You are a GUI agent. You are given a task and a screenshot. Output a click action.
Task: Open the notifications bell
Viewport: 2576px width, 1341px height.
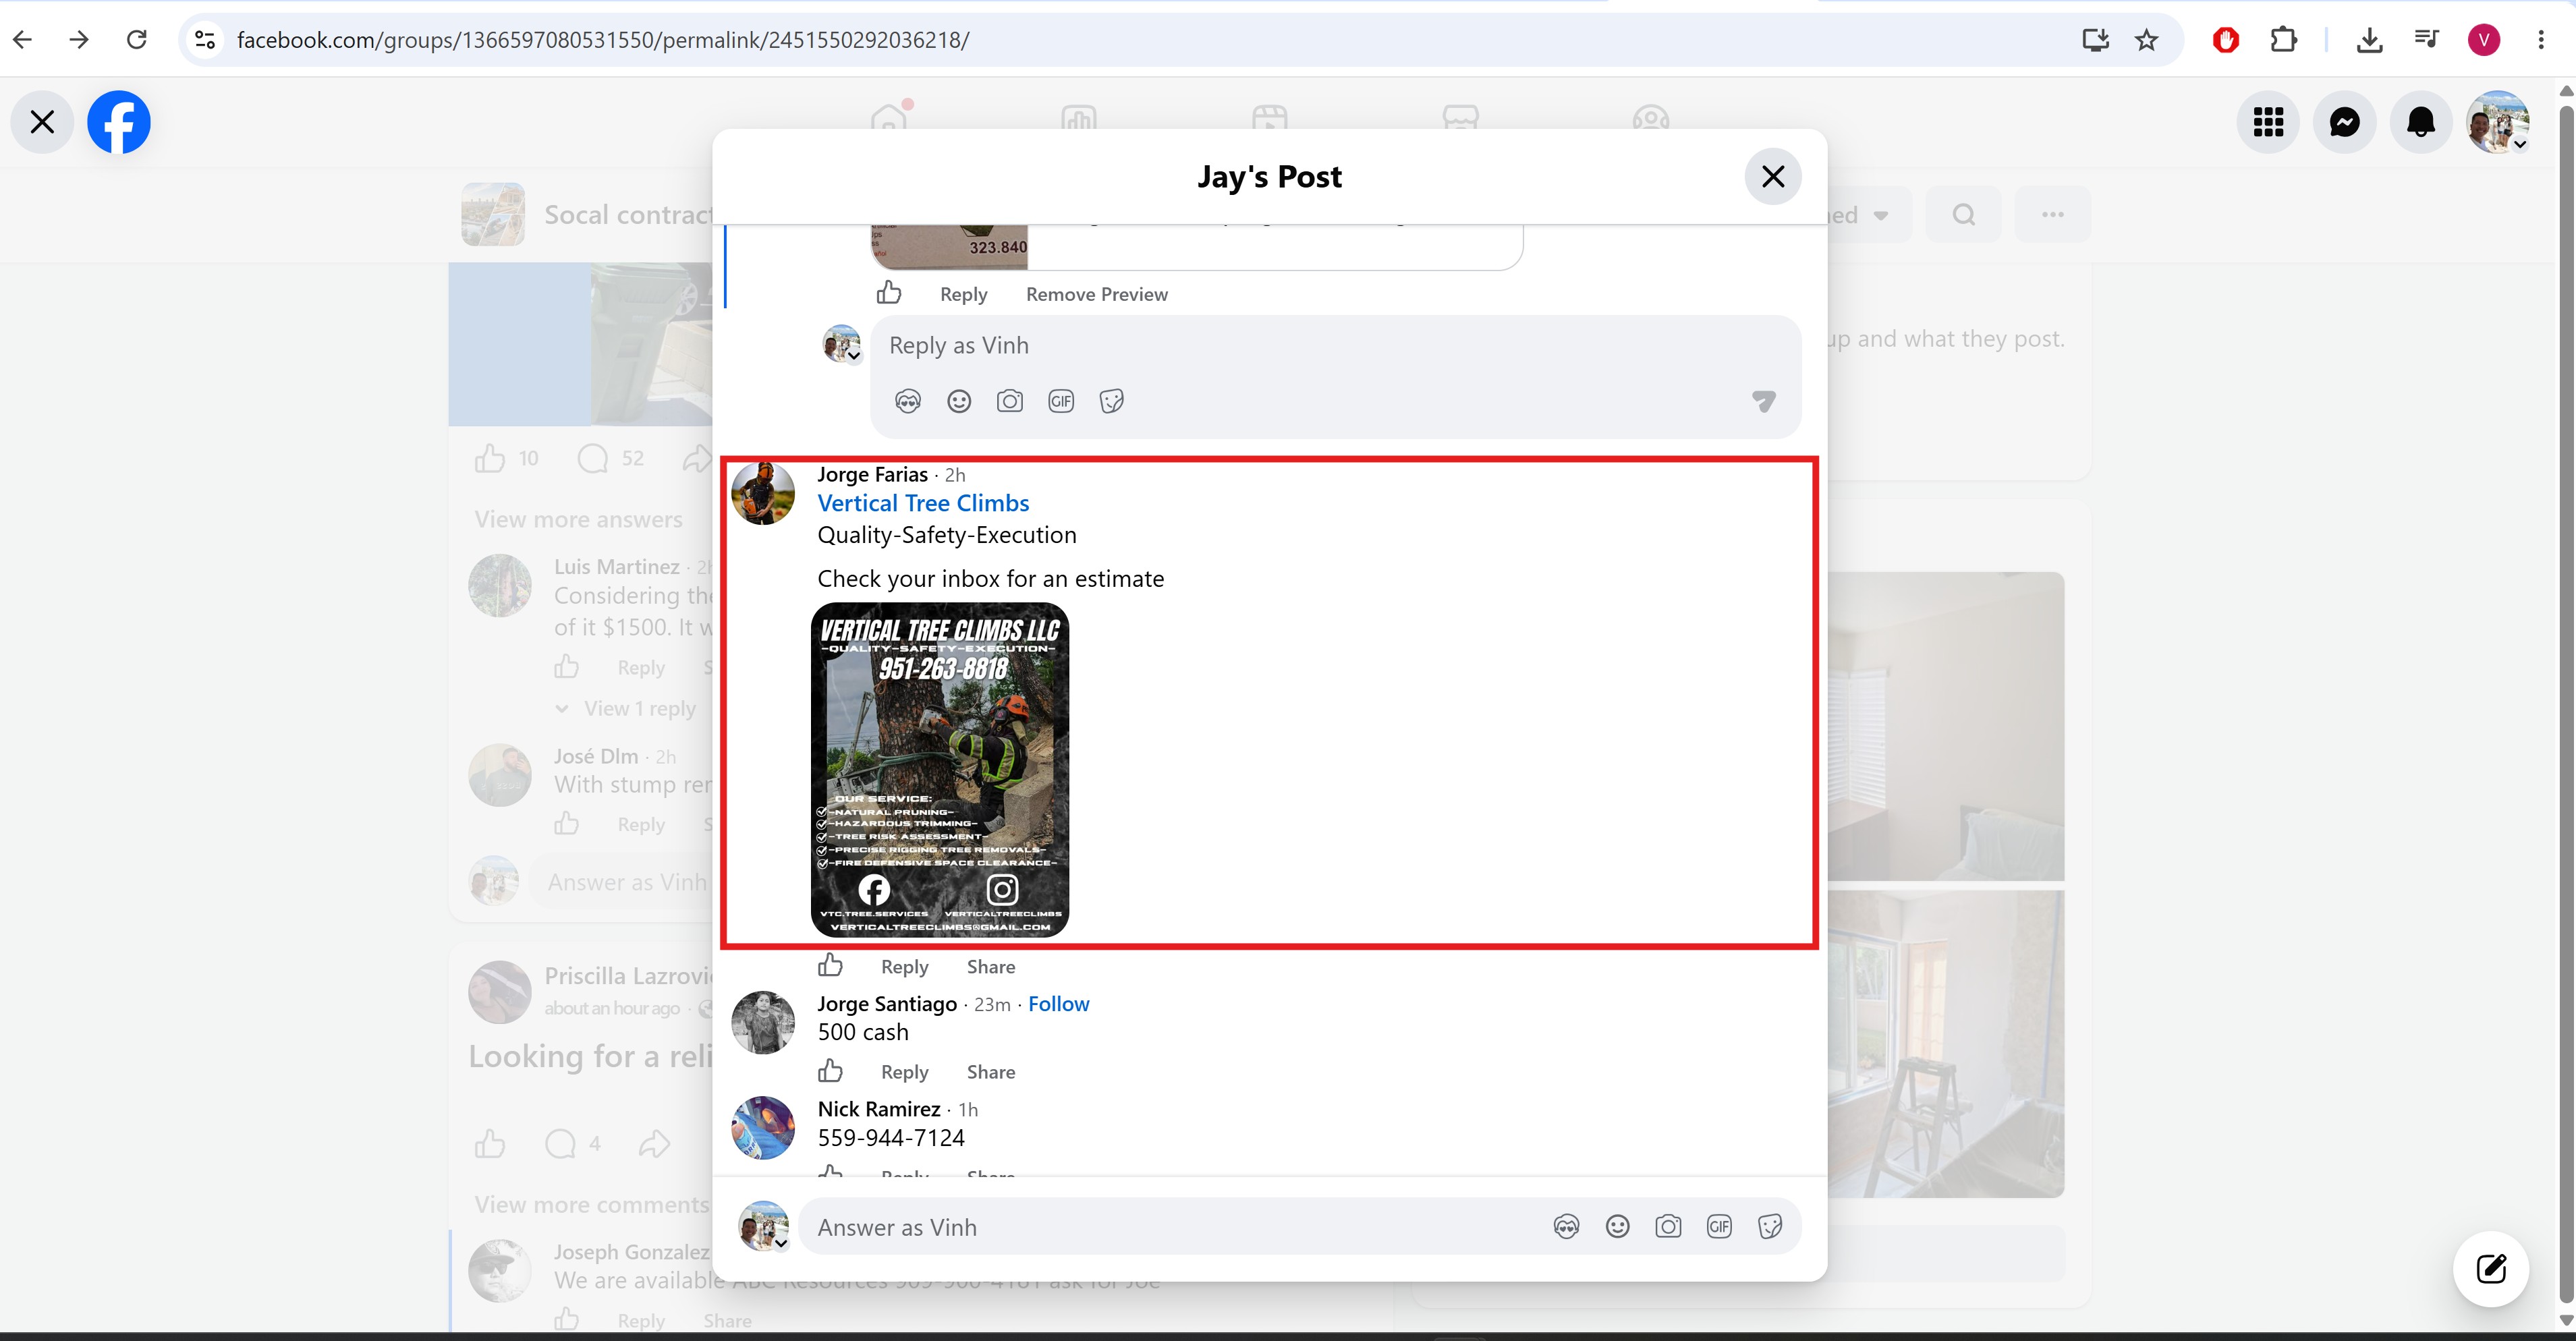tap(2420, 122)
